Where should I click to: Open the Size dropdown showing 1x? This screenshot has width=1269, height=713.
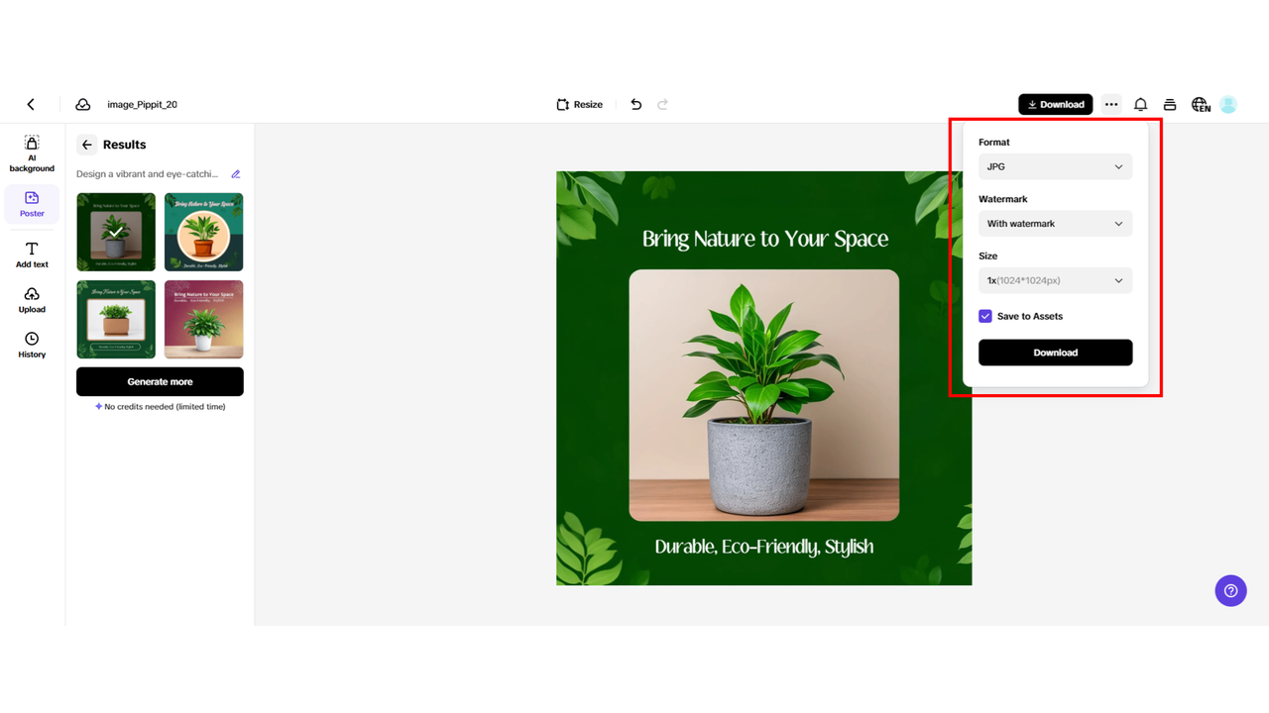point(1055,280)
